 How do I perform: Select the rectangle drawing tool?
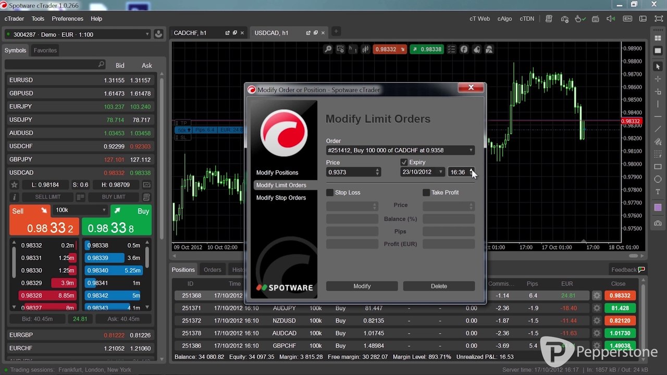(x=658, y=167)
